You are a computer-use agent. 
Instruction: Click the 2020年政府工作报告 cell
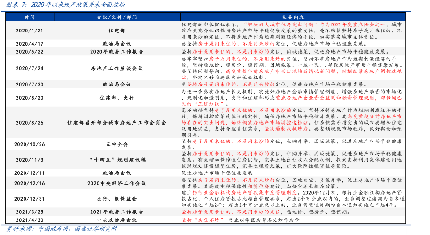[x=116, y=51]
